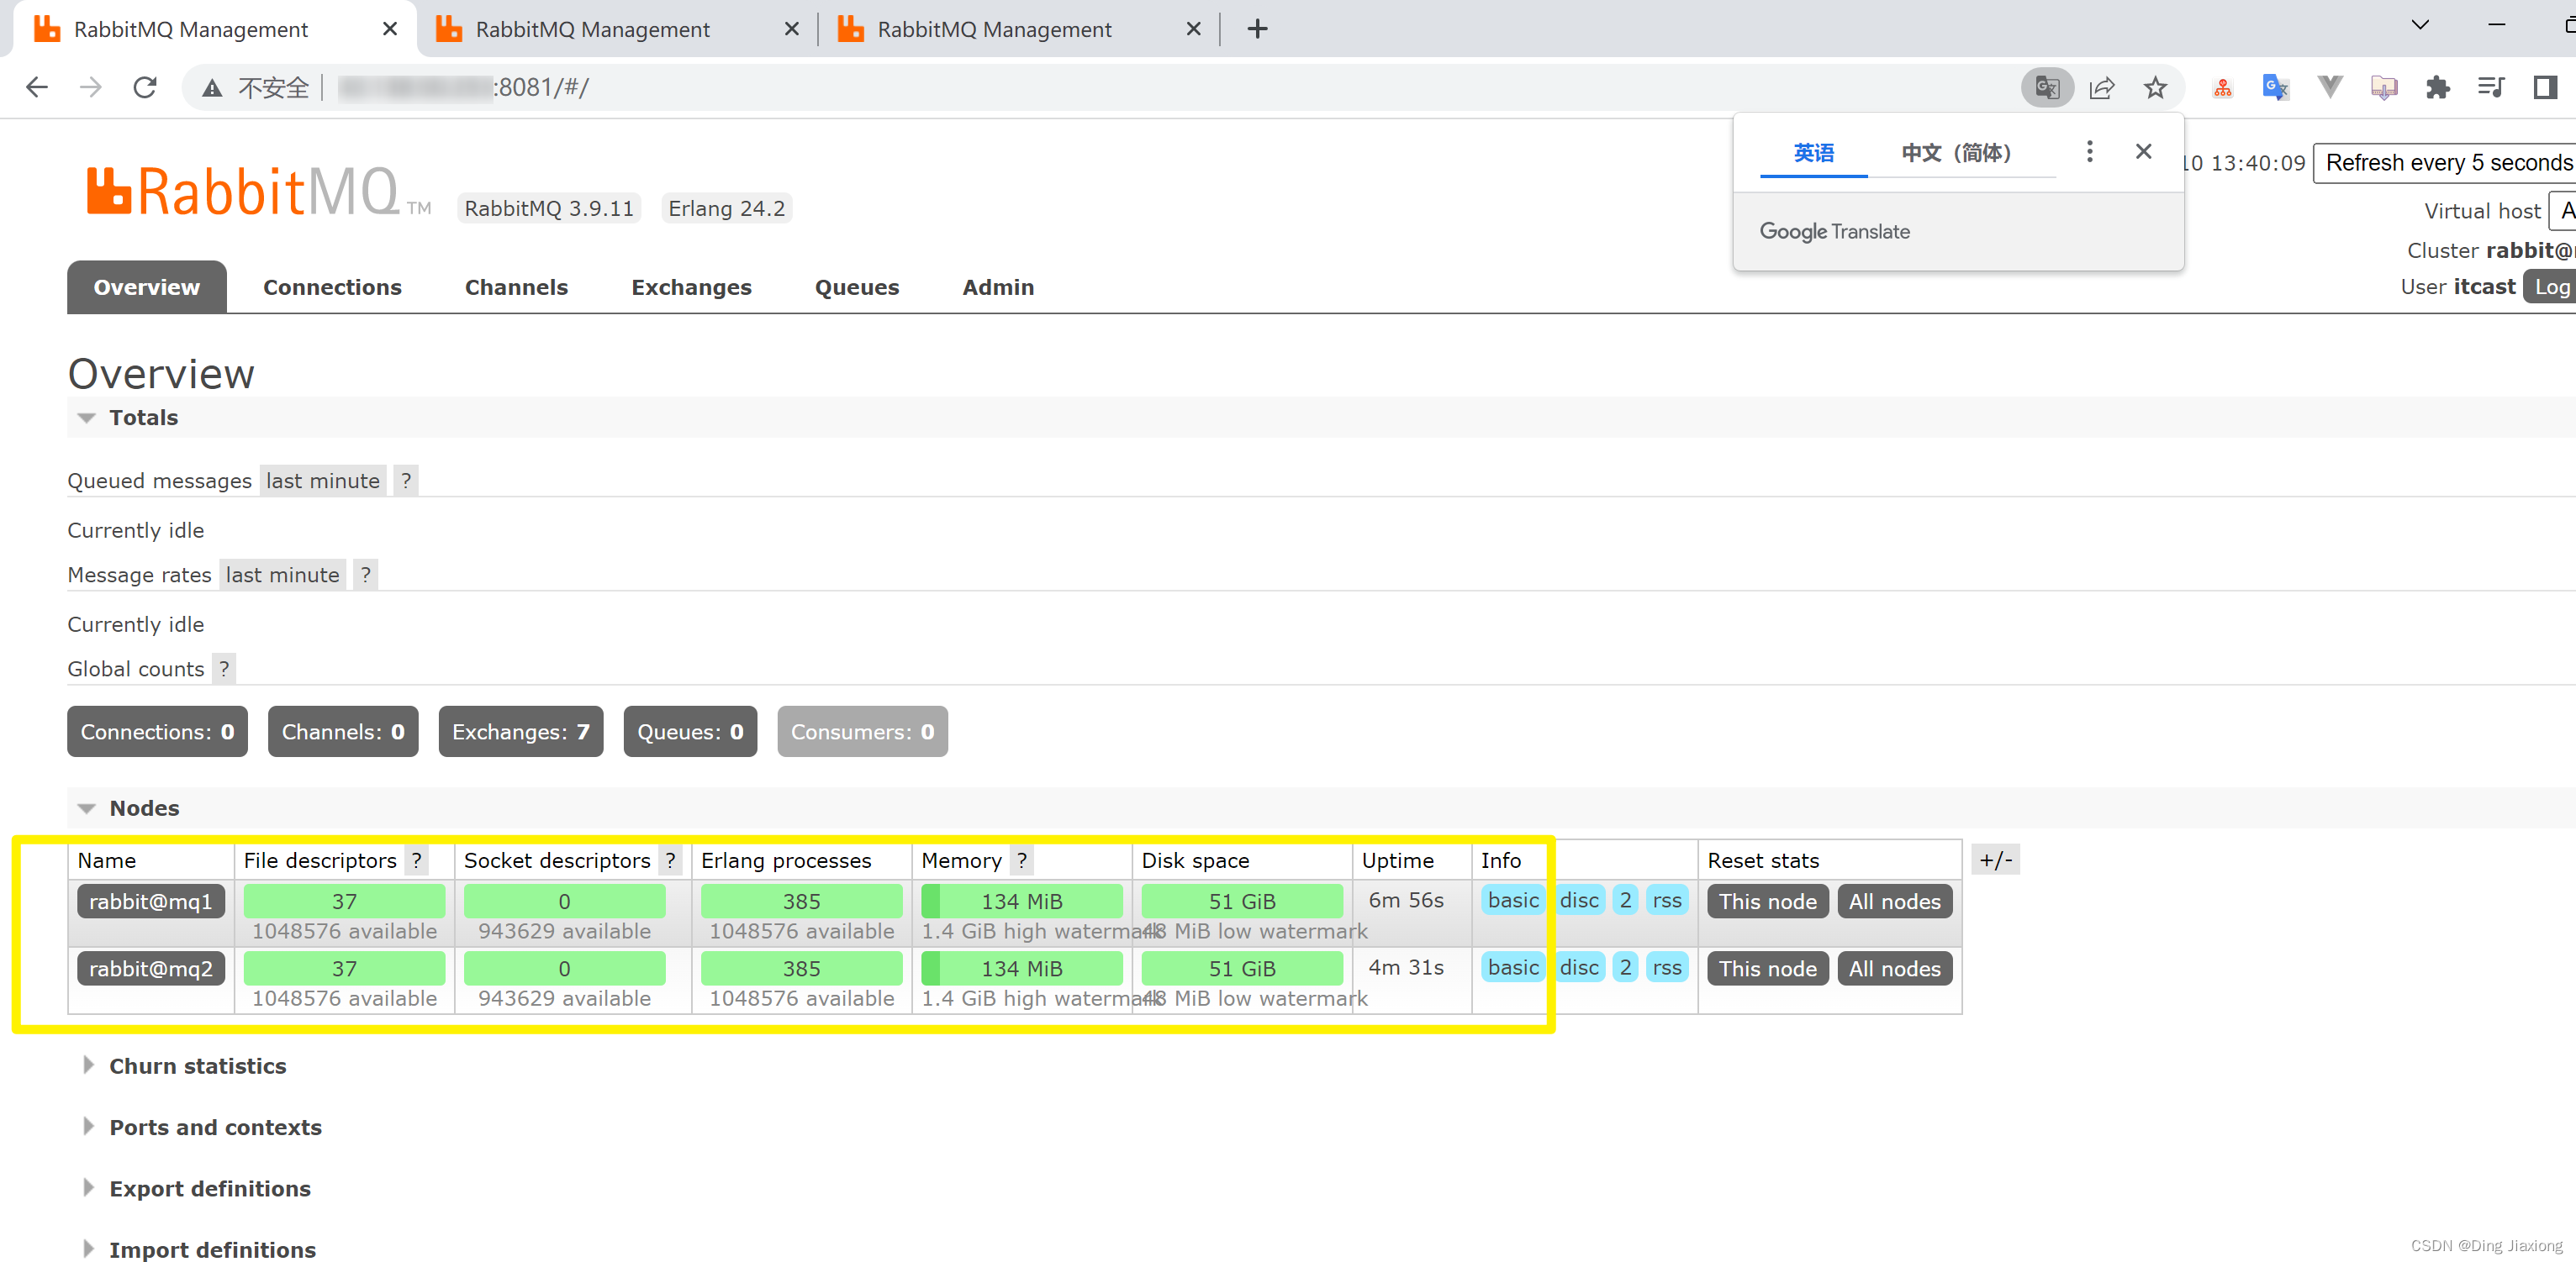Open a new browser tab with plus
2576x1262 pixels.
(1257, 29)
